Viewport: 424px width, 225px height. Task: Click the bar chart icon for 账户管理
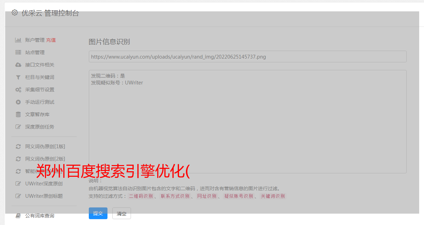[x=18, y=40]
